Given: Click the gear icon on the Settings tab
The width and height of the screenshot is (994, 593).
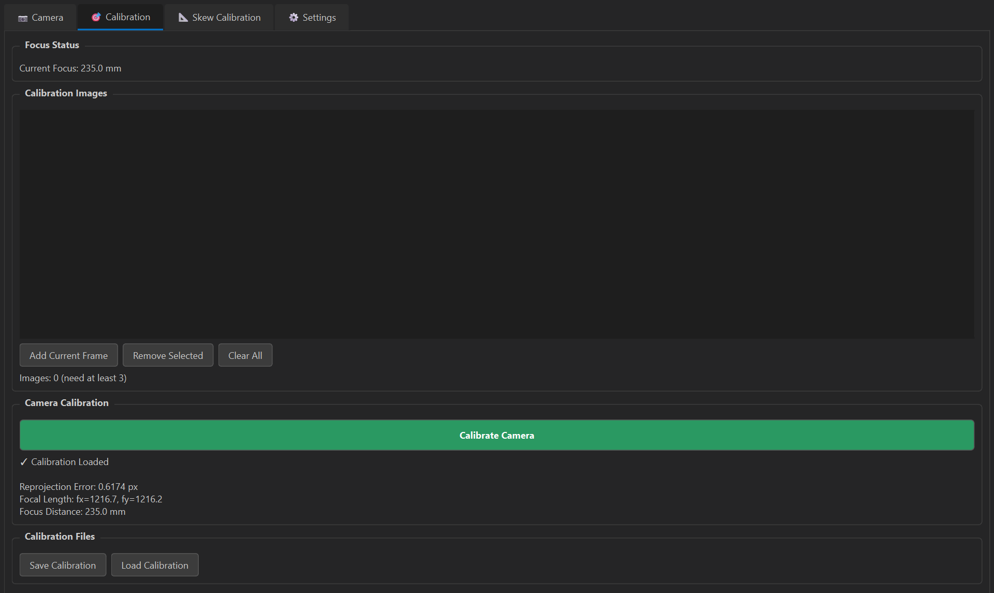Looking at the screenshot, I should click(x=294, y=18).
